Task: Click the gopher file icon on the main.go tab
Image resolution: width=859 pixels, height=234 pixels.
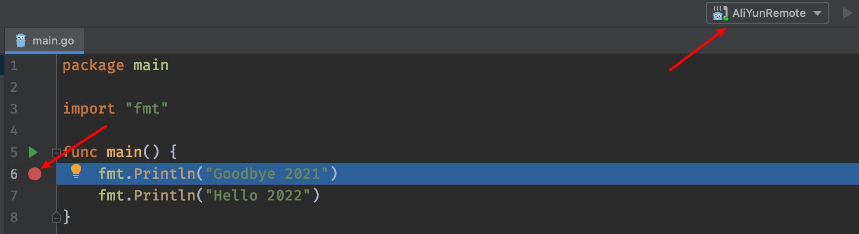Action: coord(21,40)
